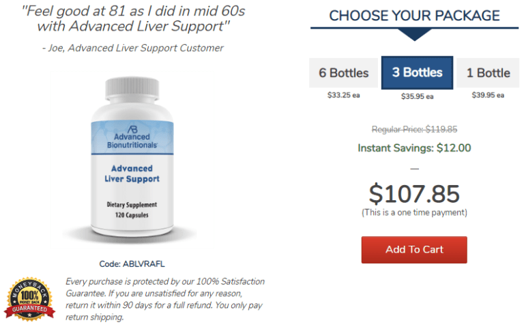Click the product code ABLVRAFL

(132, 264)
